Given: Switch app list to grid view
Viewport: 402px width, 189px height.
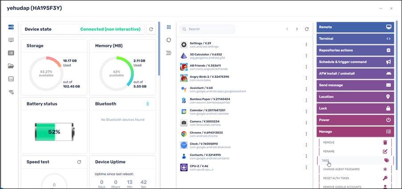Looking at the screenshot, I should pos(169,27).
